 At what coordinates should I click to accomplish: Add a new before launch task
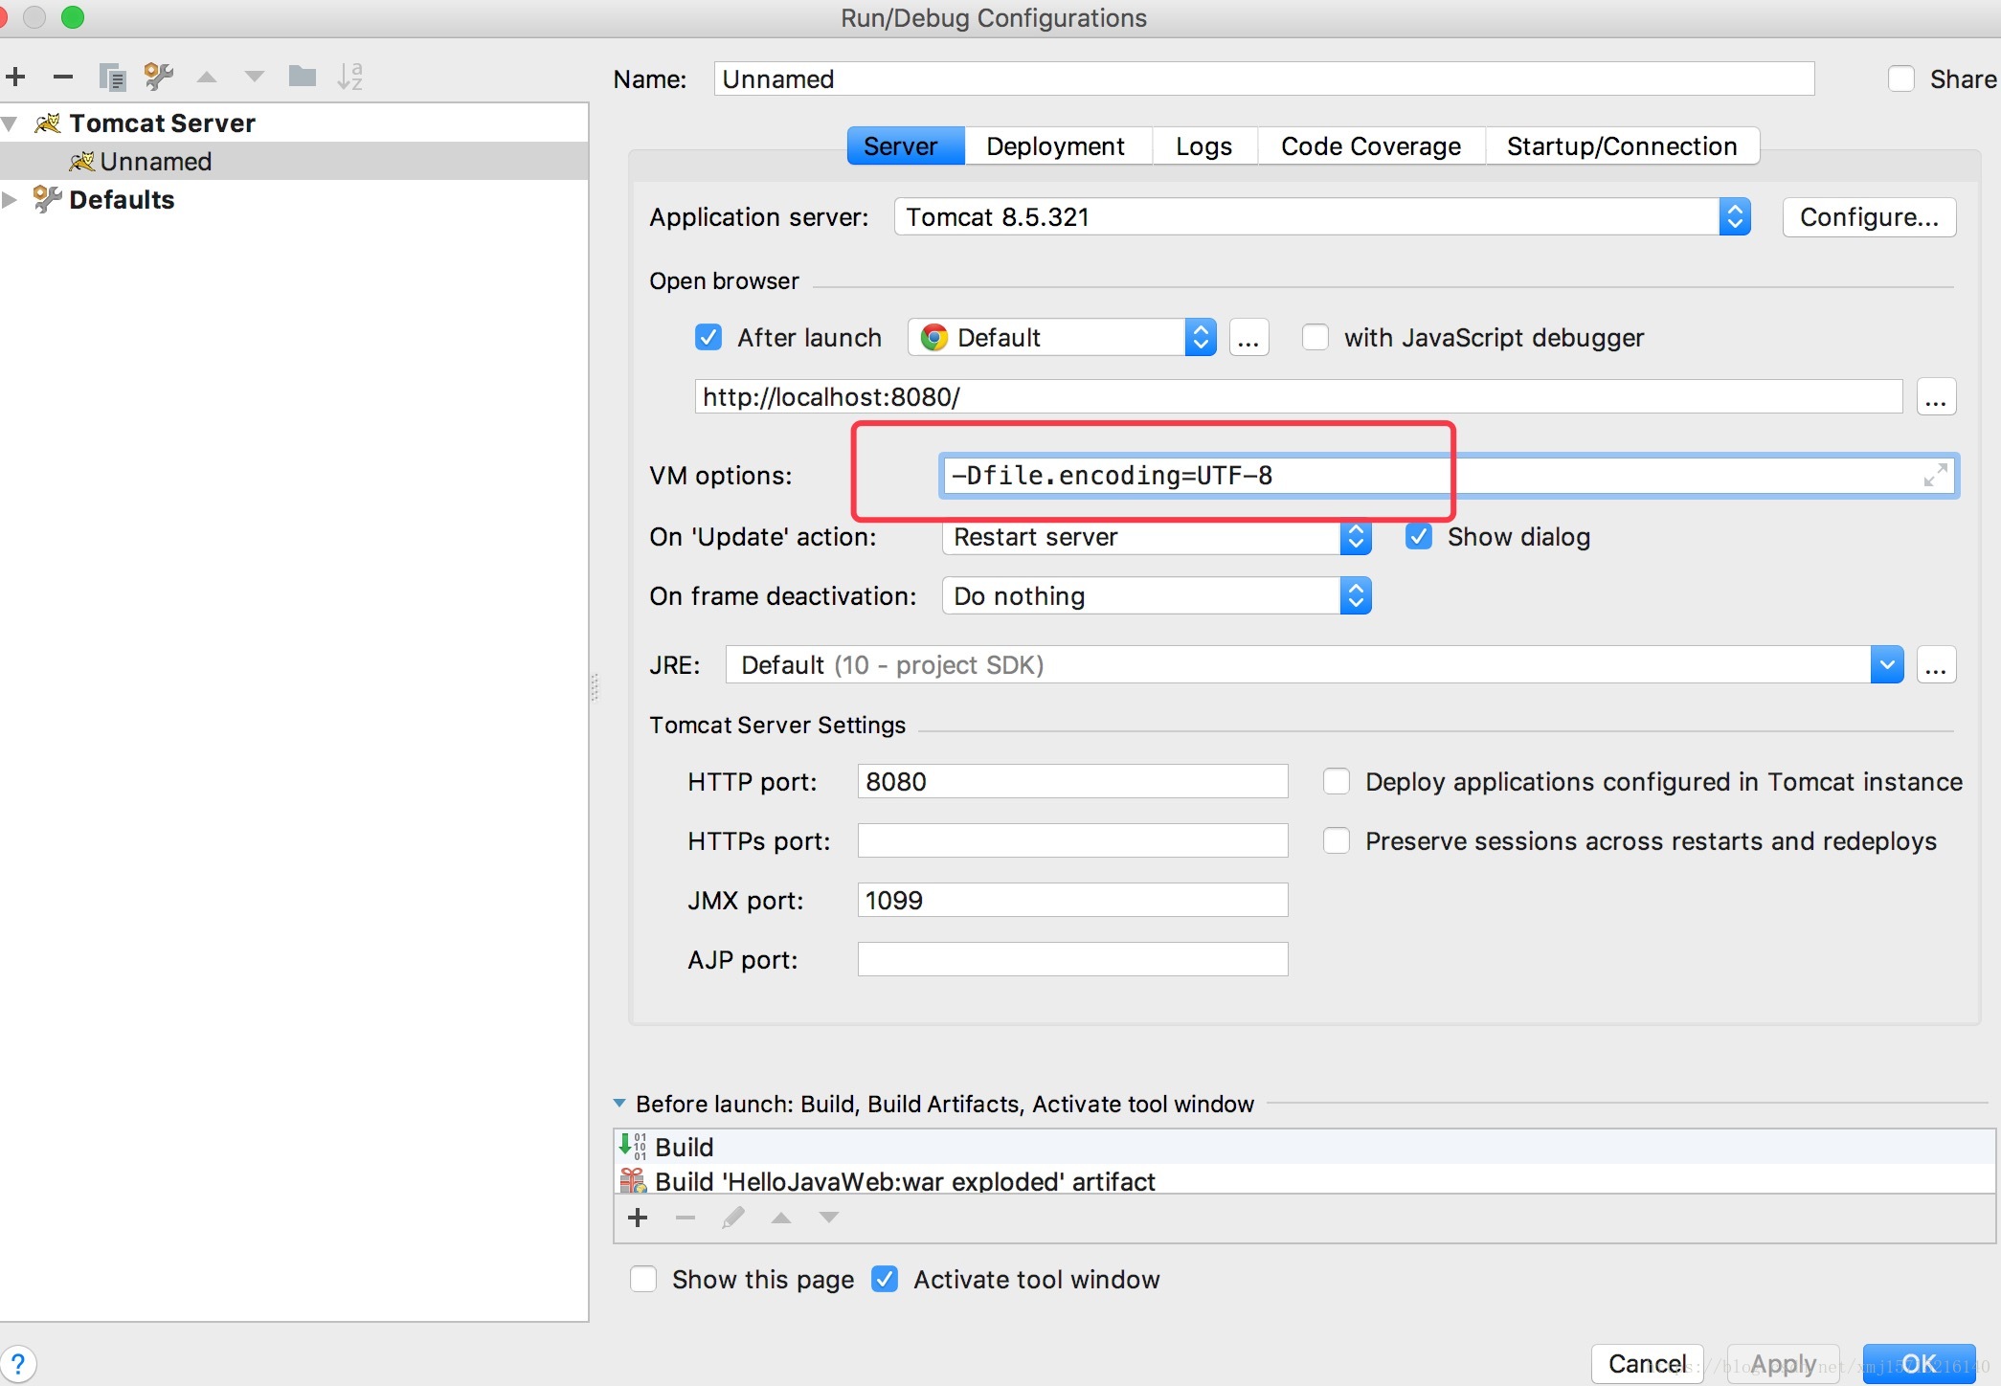(638, 1218)
